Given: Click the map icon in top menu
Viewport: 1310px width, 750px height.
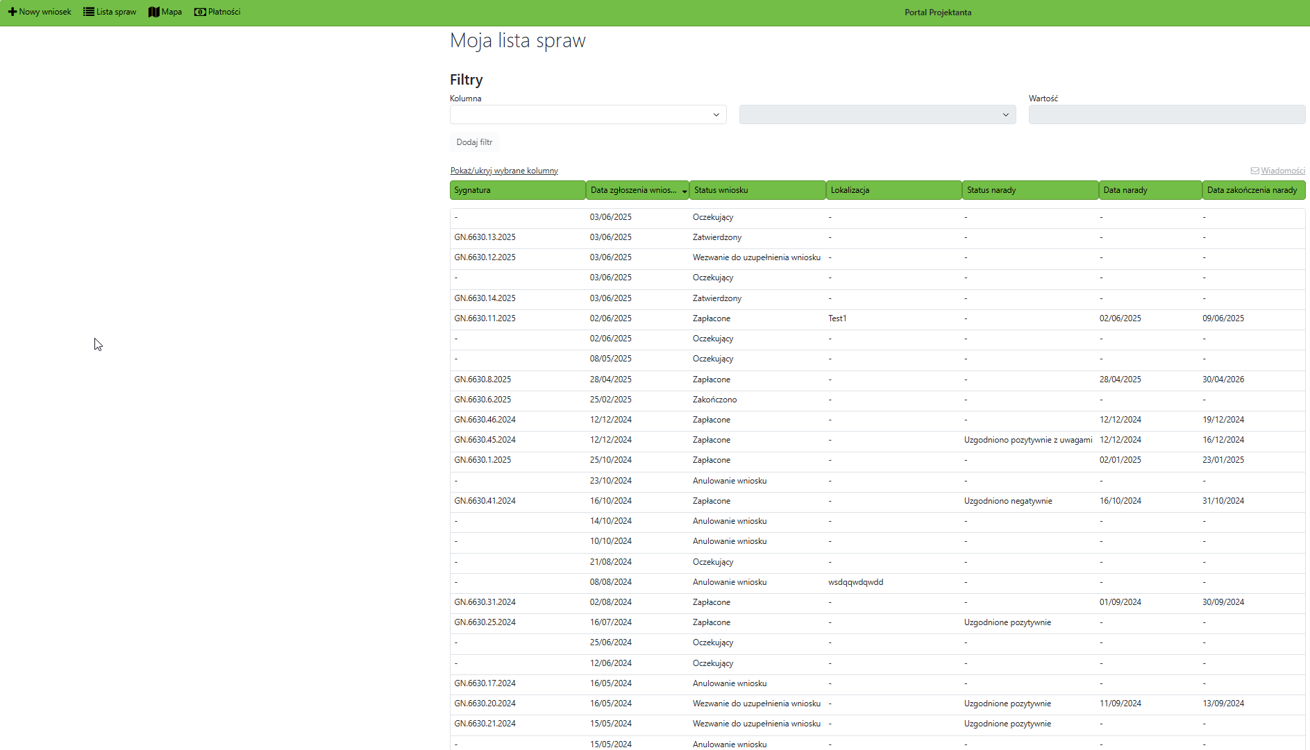Looking at the screenshot, I should coord(154,12).
